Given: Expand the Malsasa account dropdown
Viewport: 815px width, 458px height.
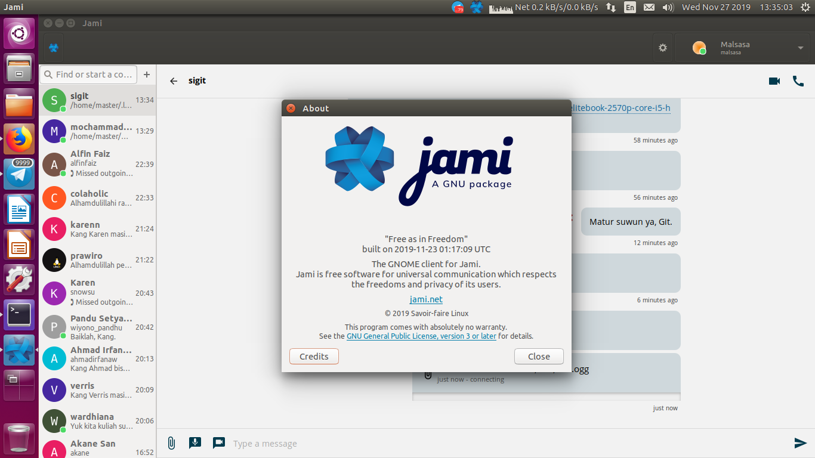Looking at the screenshot, I should [x=801, y=48].
